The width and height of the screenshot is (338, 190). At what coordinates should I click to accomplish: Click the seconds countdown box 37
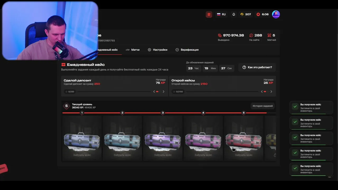(227, 68)
